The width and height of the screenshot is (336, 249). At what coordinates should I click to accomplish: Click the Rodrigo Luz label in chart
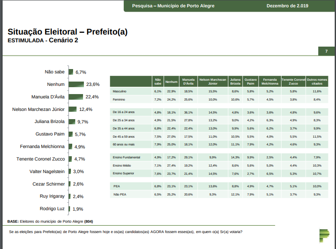coord(52,209)
